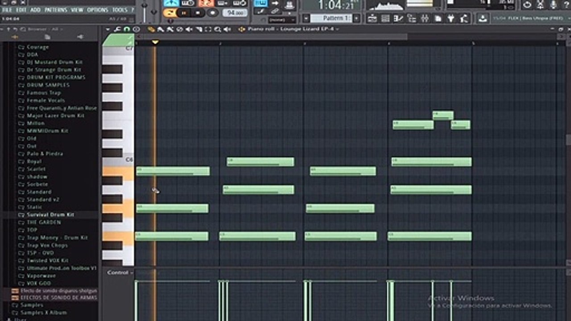The height and width of the screenshot is (321, 571).
Task: Open the content library download icon
Action: coord(482,18)
